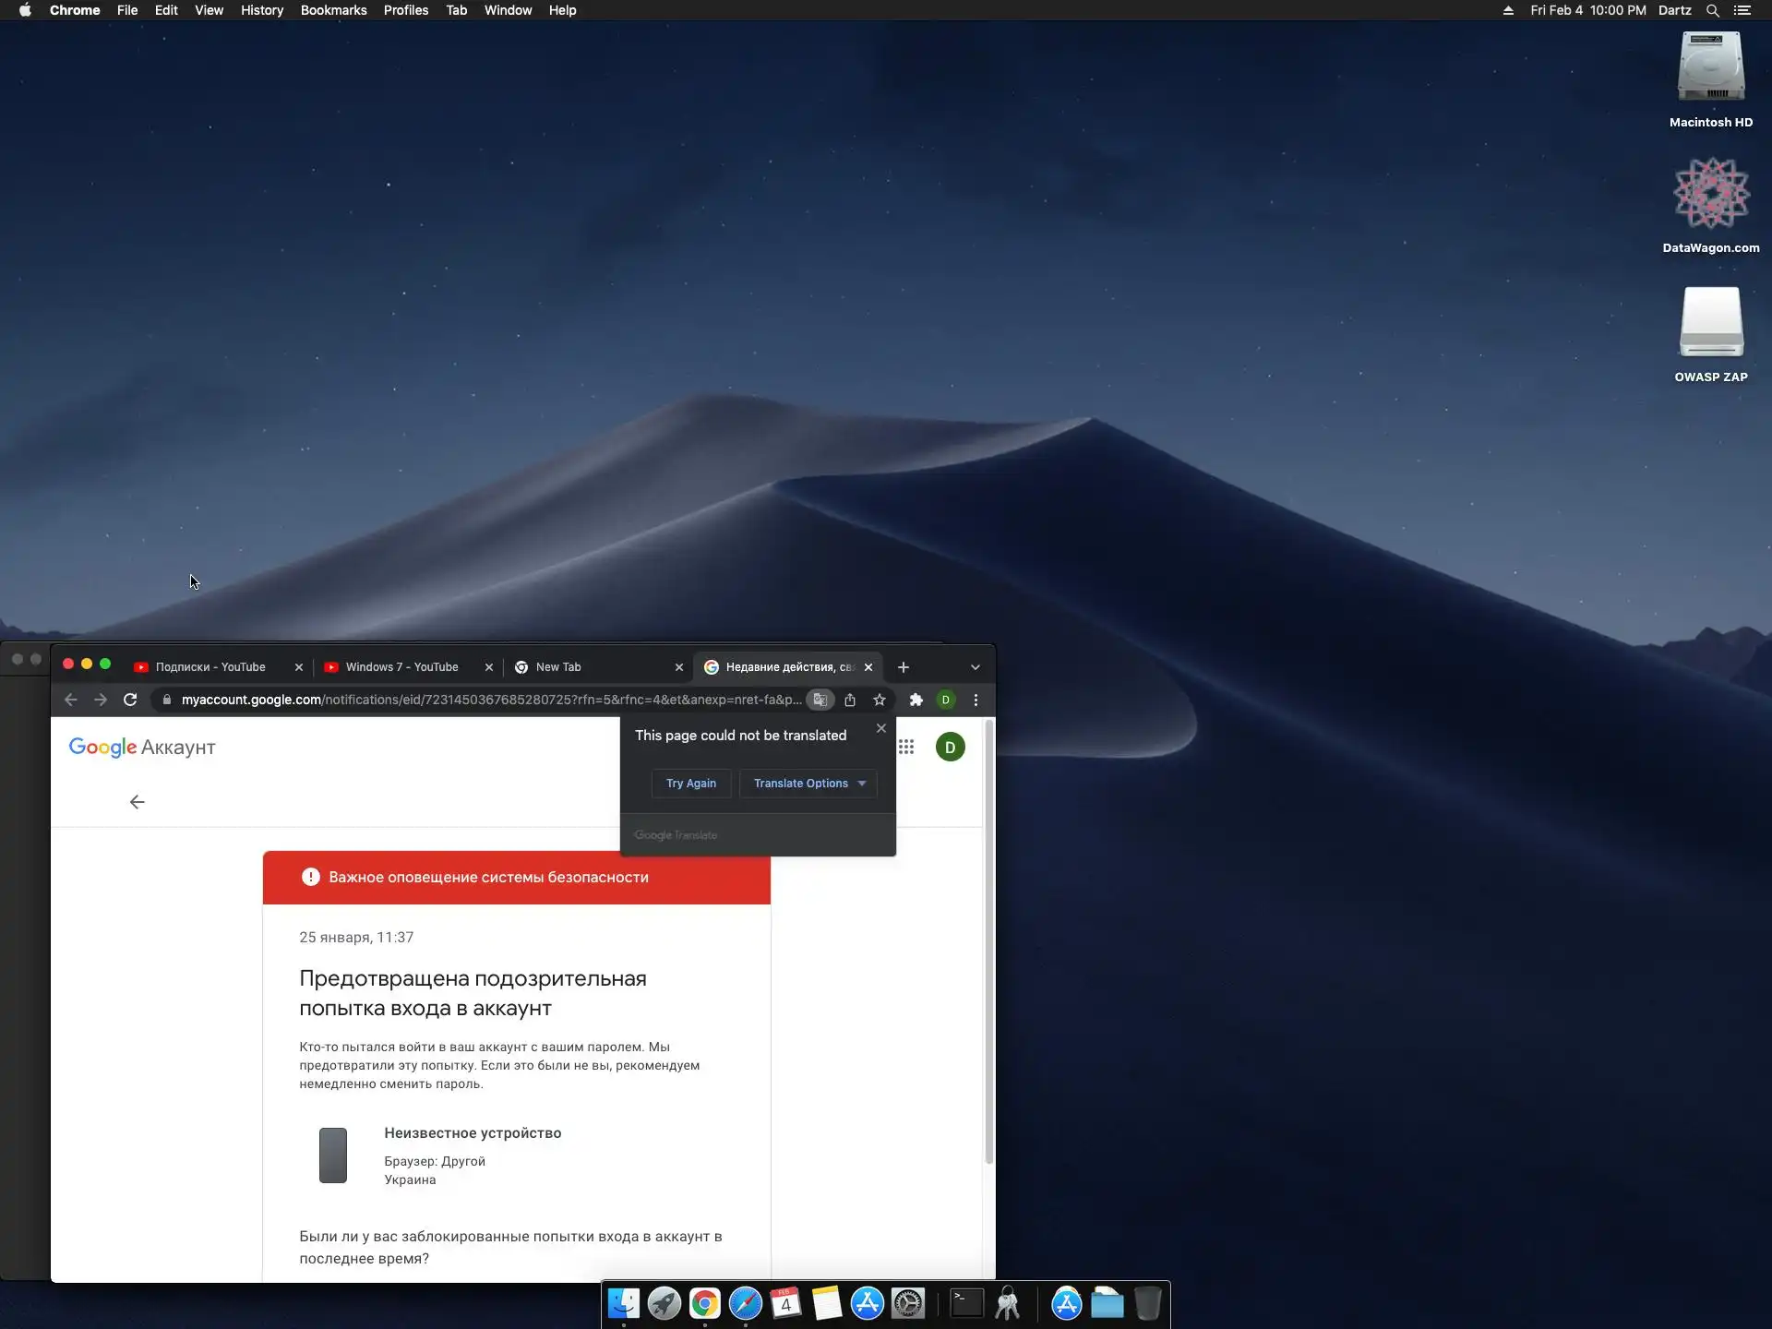
Task: Open Chrome three-dot menu
Action: pos(976,700)
